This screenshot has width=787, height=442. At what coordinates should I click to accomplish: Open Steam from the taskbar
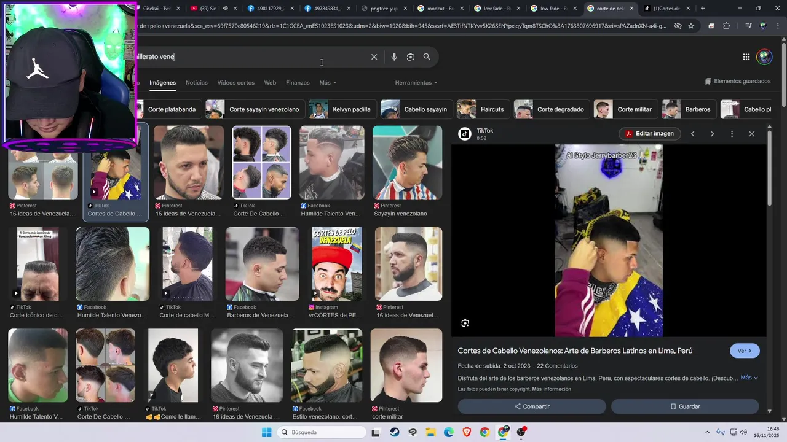394,432
